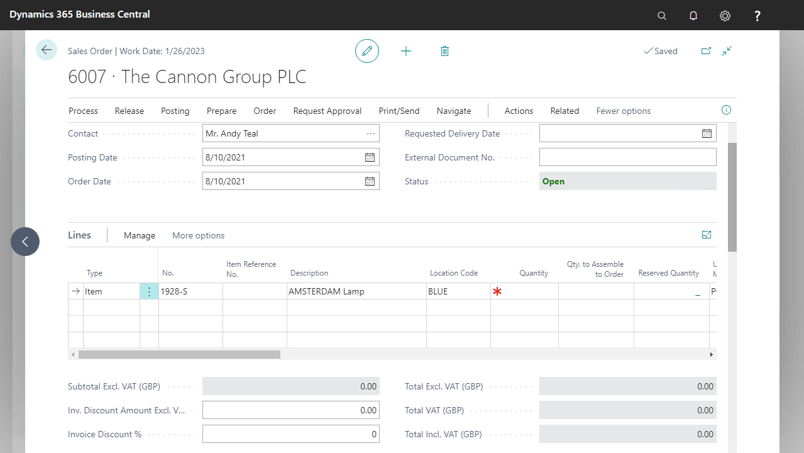
Task: Click the Invoice Discount % field
Action: click(291, 434)
